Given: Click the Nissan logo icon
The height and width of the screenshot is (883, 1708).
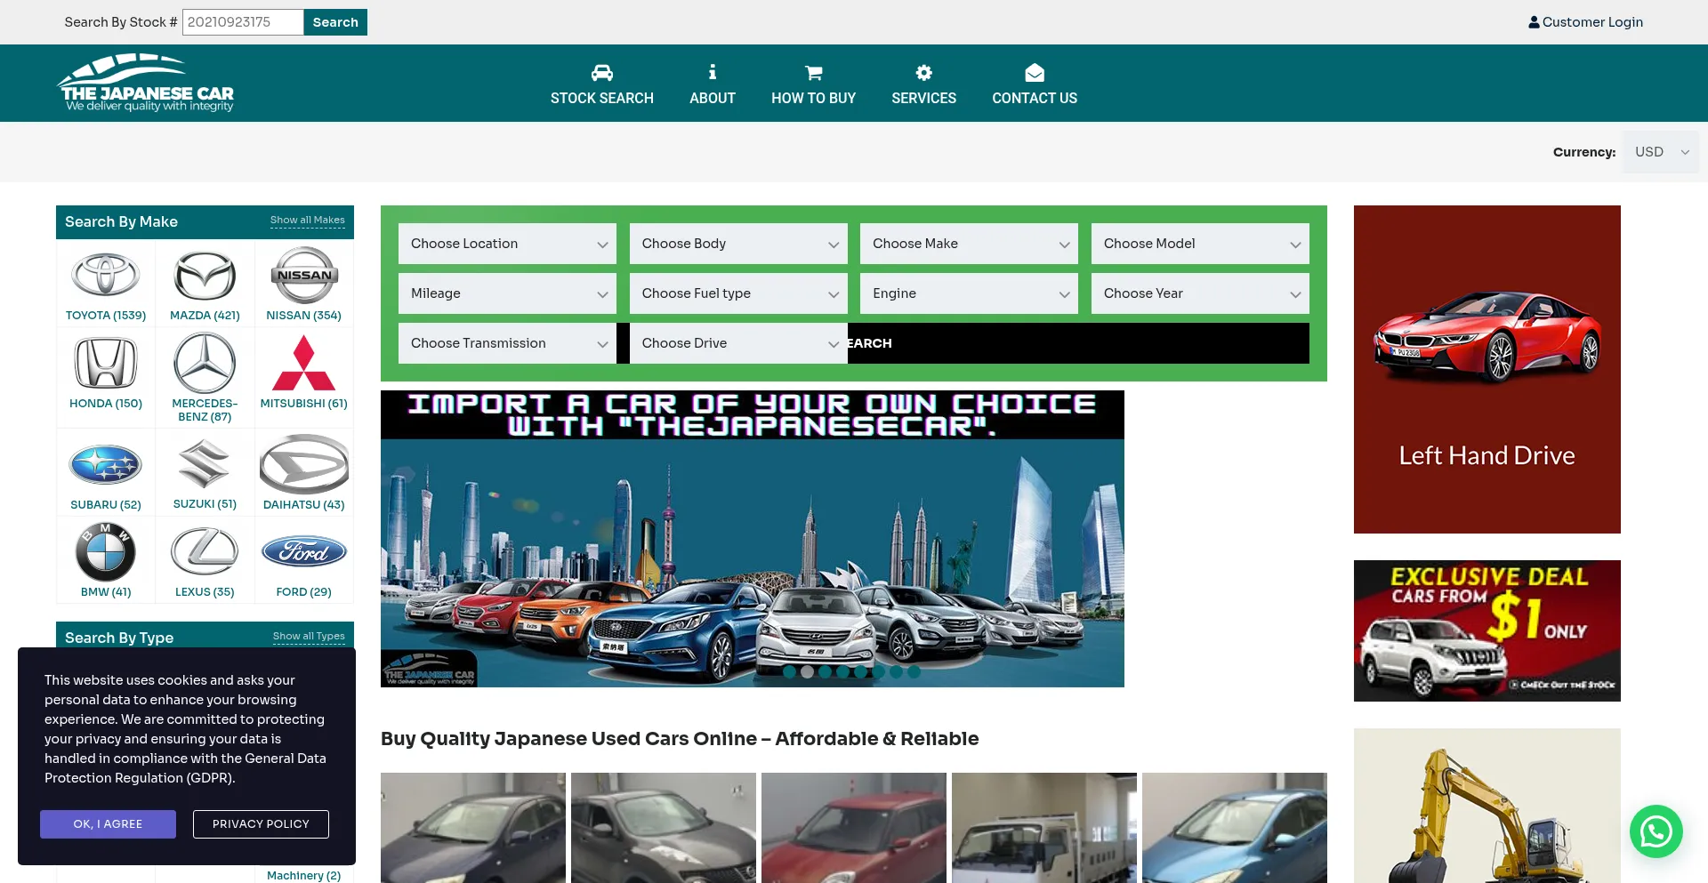Looking at the screenshot, I should pyautogui.click(x=304, y=275).
